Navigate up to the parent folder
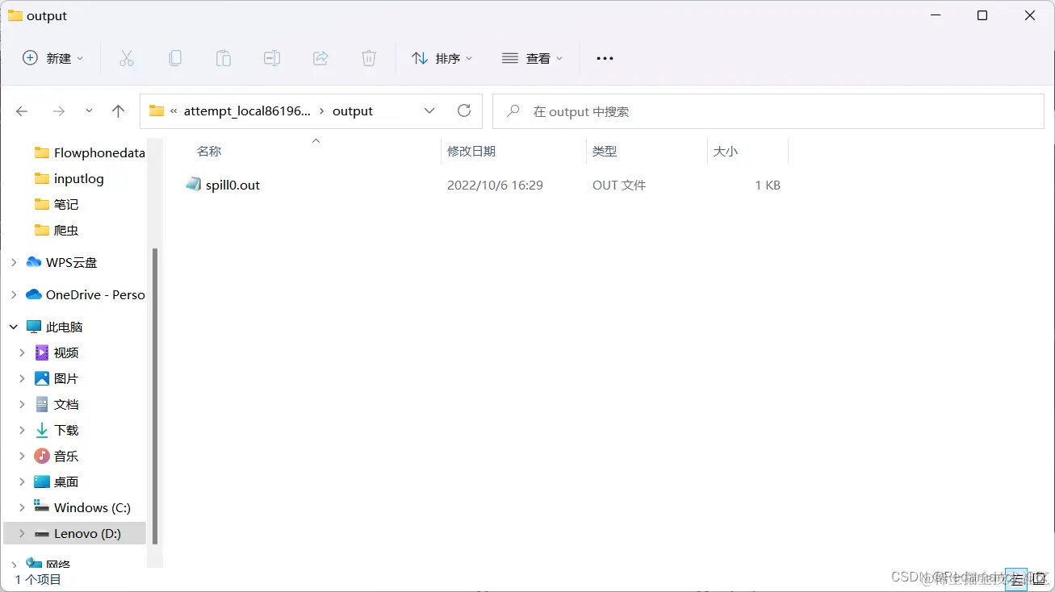This screenshot has width=1055, height=592. (118, 110)
